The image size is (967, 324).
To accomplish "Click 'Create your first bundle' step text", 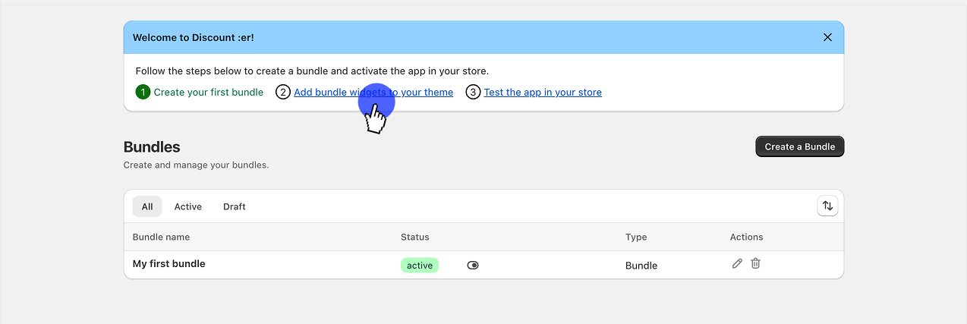I will click(x=208, y=93).
